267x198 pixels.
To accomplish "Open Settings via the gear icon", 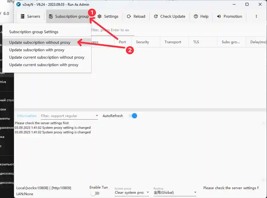I will [99, 17].
